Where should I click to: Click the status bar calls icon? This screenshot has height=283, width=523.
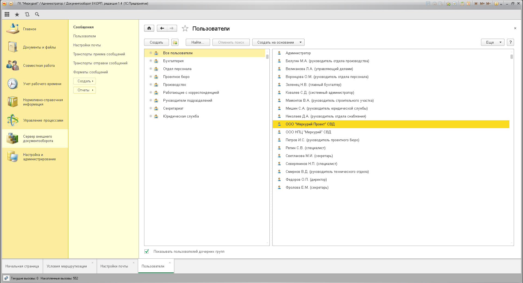6,278
